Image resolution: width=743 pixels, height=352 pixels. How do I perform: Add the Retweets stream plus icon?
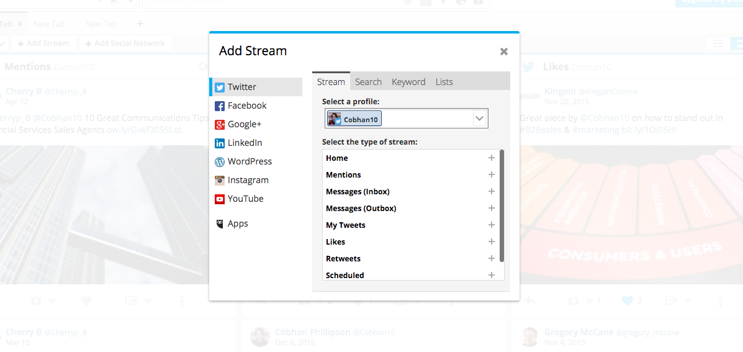tap(492, 259)
